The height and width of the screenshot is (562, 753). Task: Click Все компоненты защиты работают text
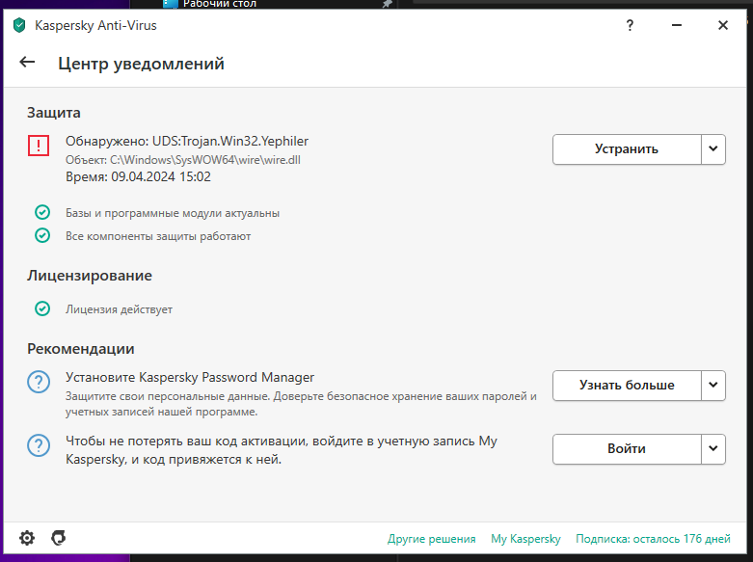point(158,236)
